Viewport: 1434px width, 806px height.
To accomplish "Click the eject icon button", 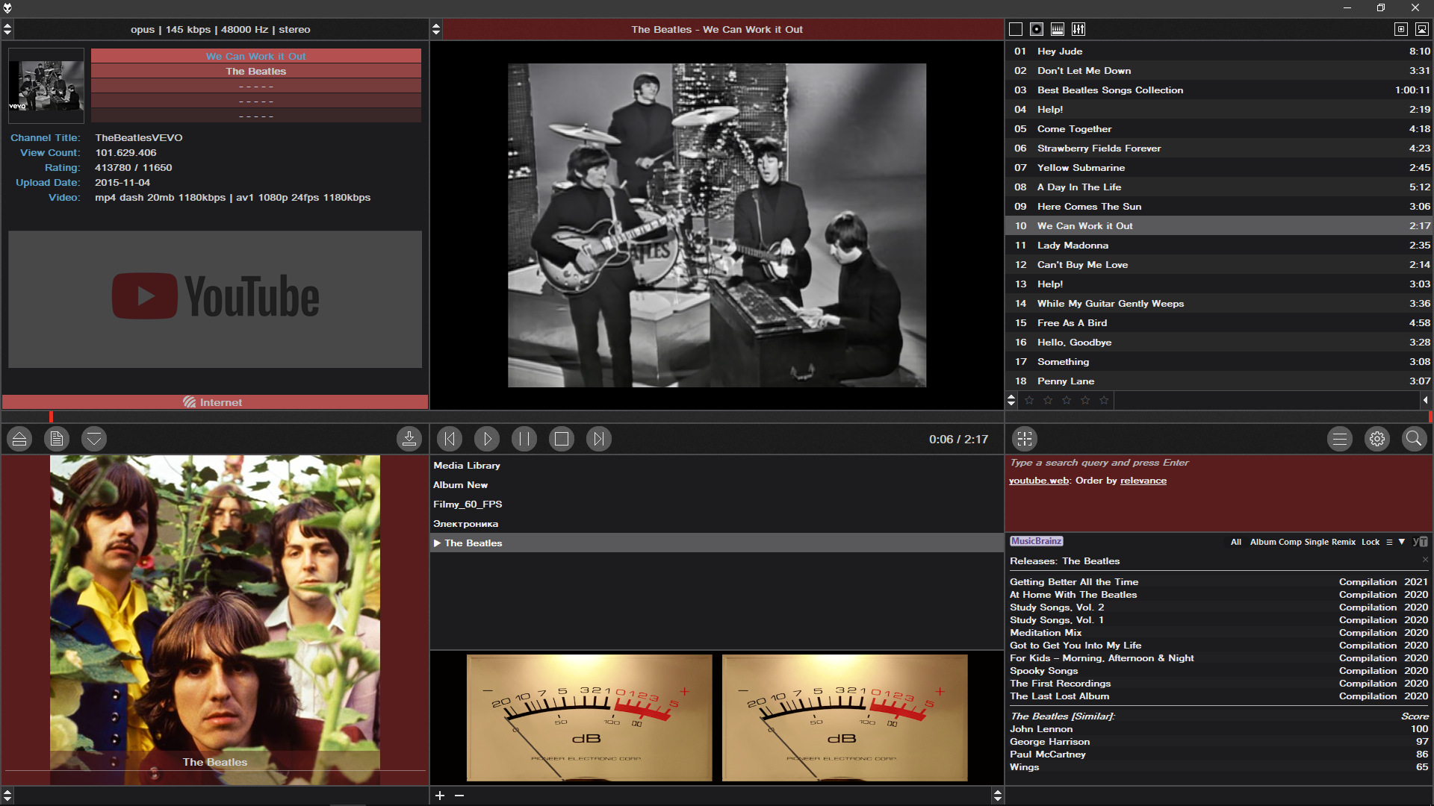I will point(19,439).
